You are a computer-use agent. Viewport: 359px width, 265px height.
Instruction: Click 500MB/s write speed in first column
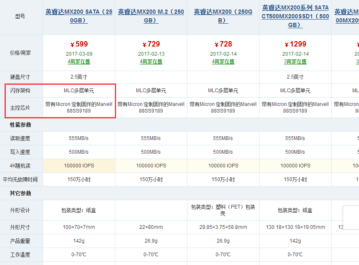coord(79,152)
